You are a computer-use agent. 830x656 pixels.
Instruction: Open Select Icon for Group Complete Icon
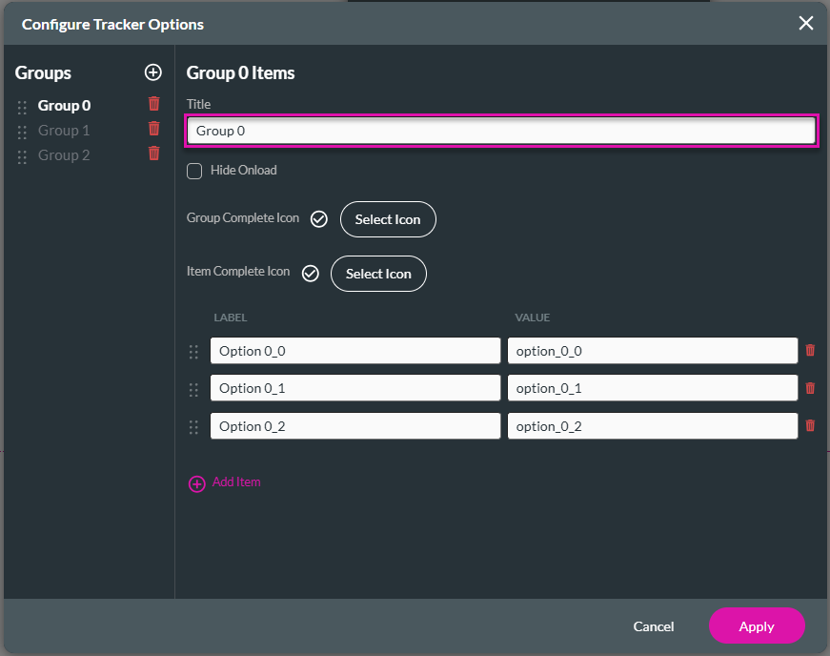[x=388, y=219]
